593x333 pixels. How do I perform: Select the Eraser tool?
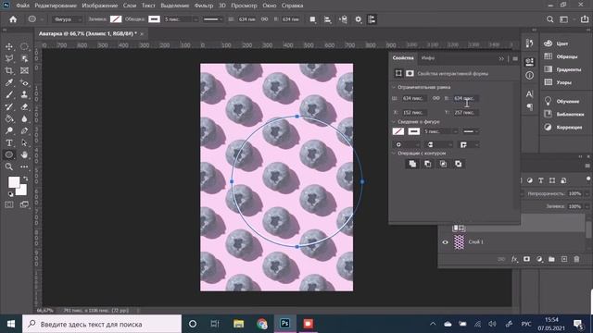24,107
